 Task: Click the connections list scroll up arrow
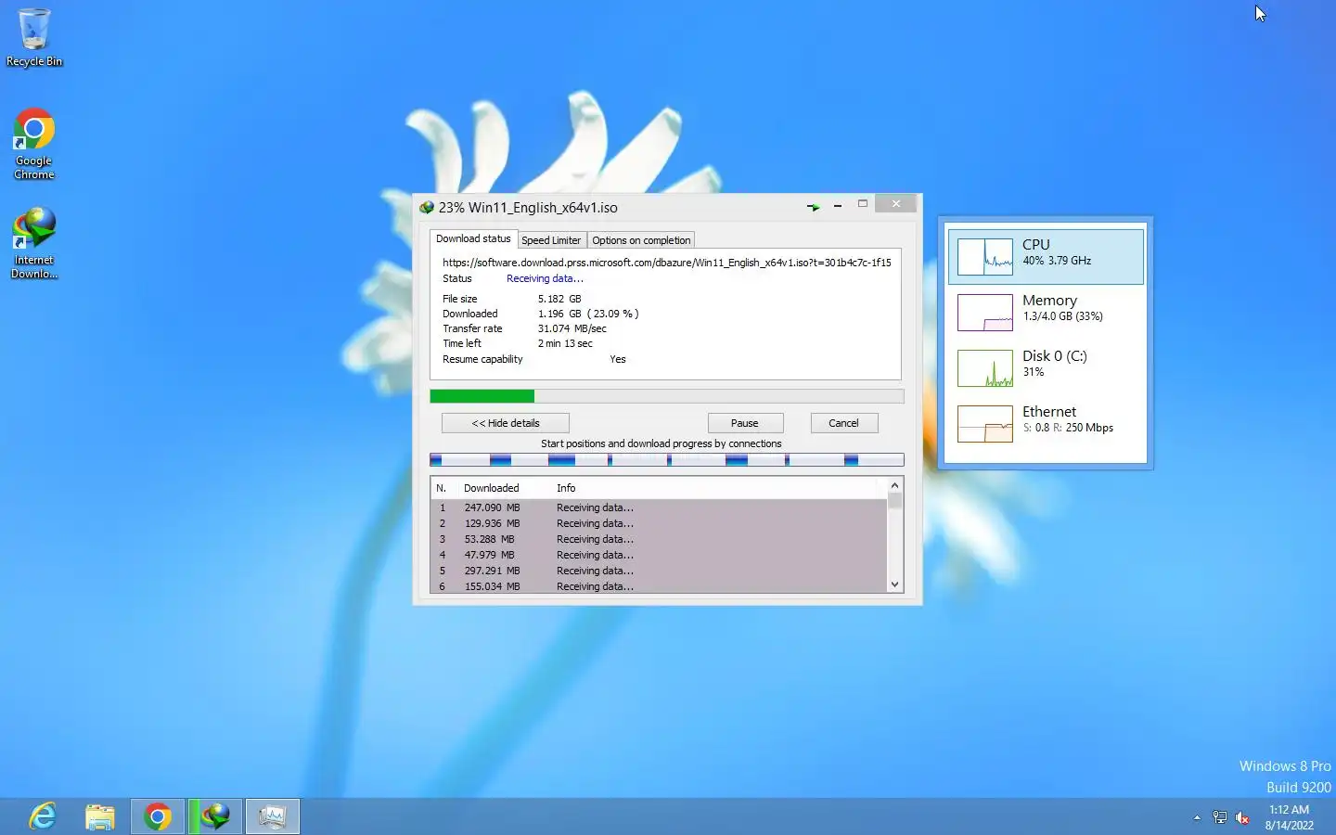pyautogui.click(x=894, y=485)
